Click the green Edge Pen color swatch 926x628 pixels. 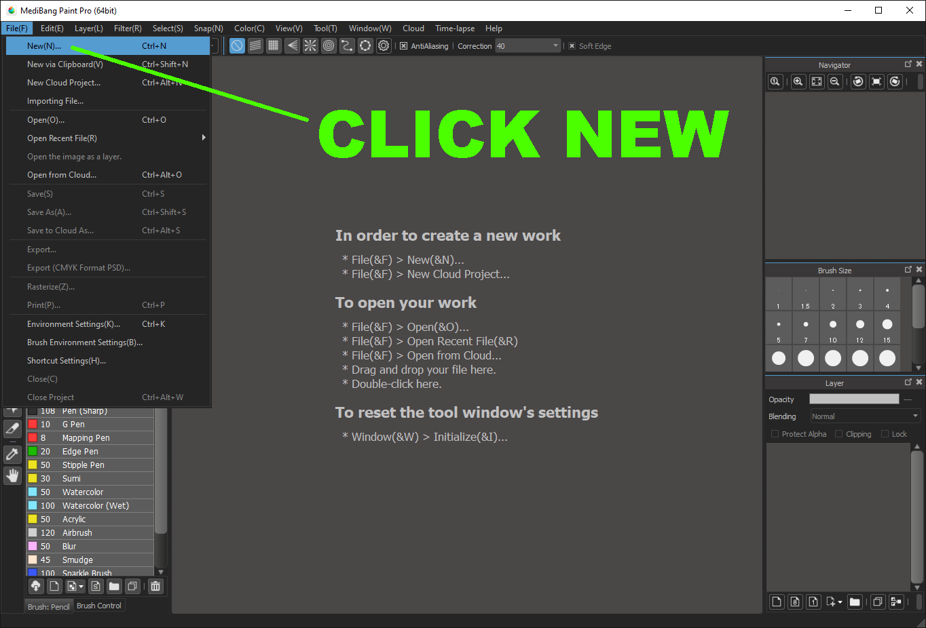point(33,452)
